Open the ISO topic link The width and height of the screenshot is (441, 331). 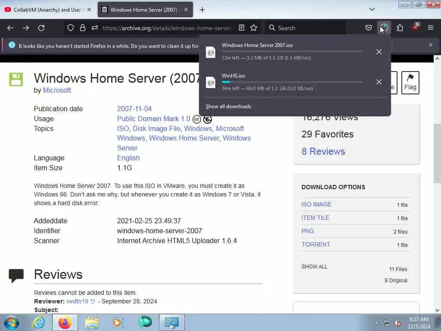[x=123, y=128]
